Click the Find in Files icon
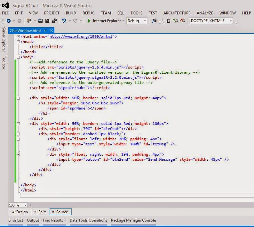This screenshot has height=227, width=254. click(x=155, y=21)
